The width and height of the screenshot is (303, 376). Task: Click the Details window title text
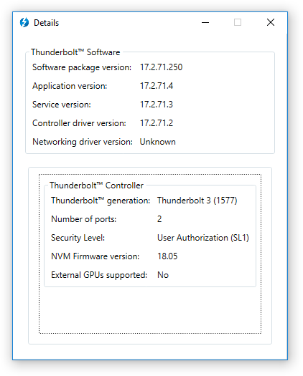tap(46, 23)
